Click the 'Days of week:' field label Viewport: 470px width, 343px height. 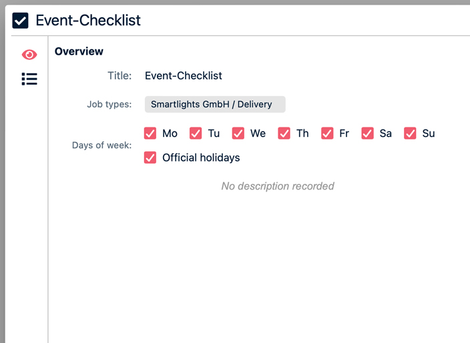101,145
